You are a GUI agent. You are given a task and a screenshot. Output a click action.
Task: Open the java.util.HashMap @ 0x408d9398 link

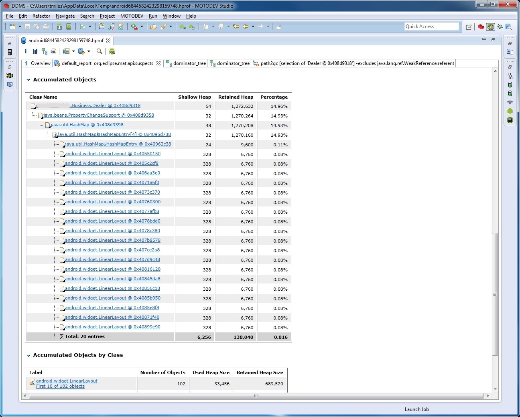pos(87,125)
